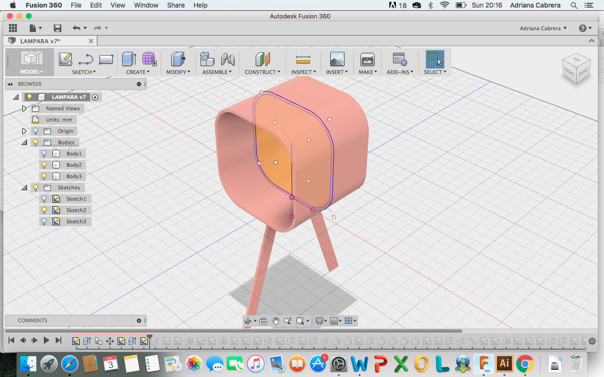
Task: Click the Orbit navigation icon
Action: point(247,321)
